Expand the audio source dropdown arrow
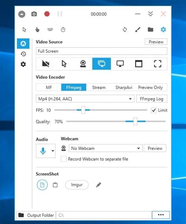Viewport: 186px width, 224px height. [53, 151]
